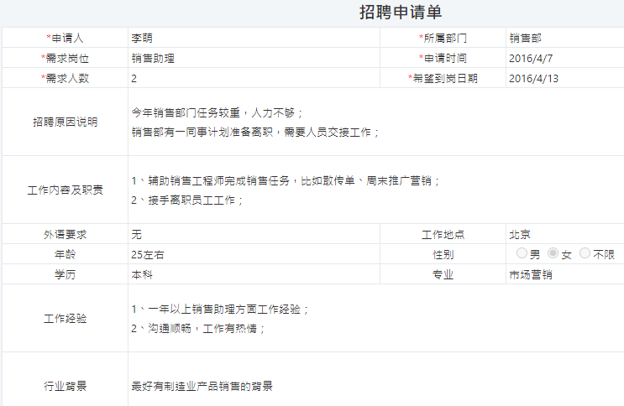Select the 女 gender radio button
624x406 pixels.
coord(553,253)
